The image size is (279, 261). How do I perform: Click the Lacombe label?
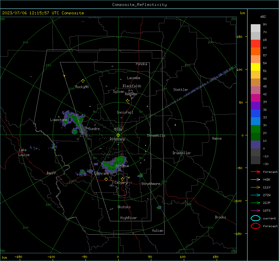134,78
